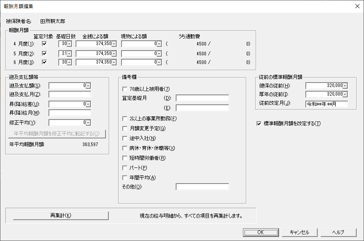Close the 報酬月額編集 dialog
This screenshot has height=241, width=364.
[357, 6]
